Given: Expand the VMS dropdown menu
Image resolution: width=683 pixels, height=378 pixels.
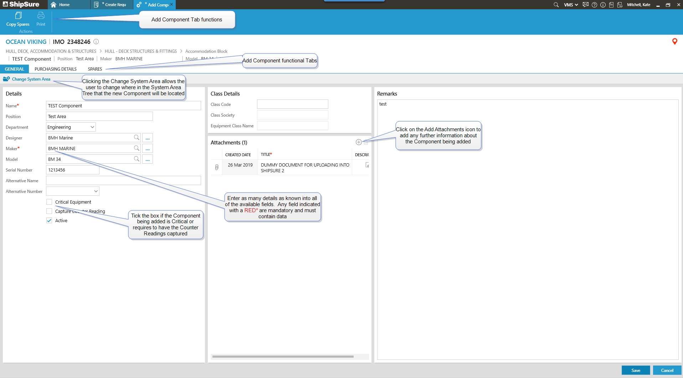Looking at the screenshot, I should click(x=571, y=5).
